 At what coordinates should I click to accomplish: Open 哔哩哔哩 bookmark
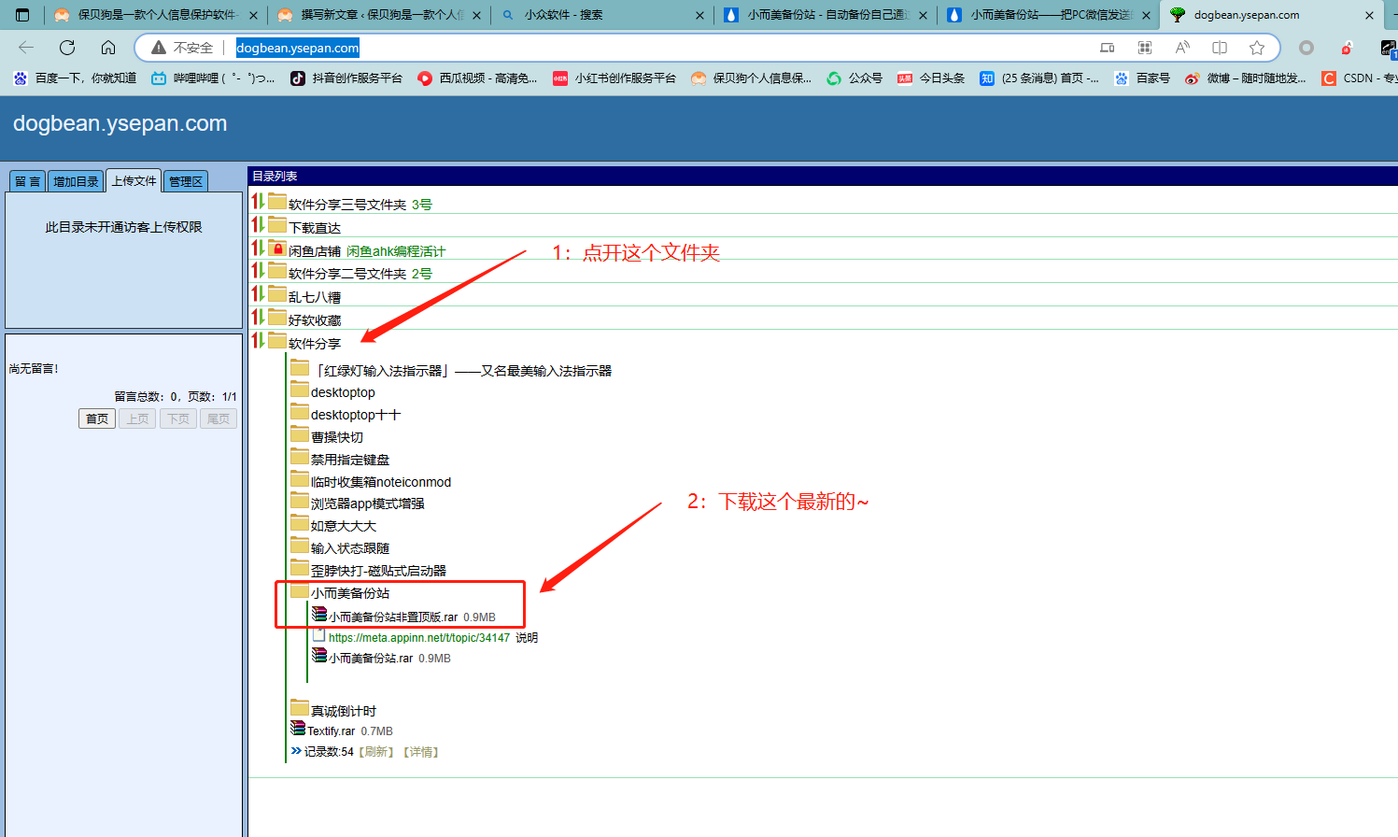[x=213, y=78]
